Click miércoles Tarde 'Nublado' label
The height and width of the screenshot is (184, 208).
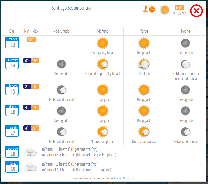point(144,74)
